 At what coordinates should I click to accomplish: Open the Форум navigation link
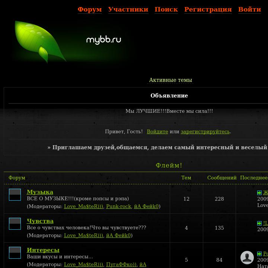click(x=90, y=9)
